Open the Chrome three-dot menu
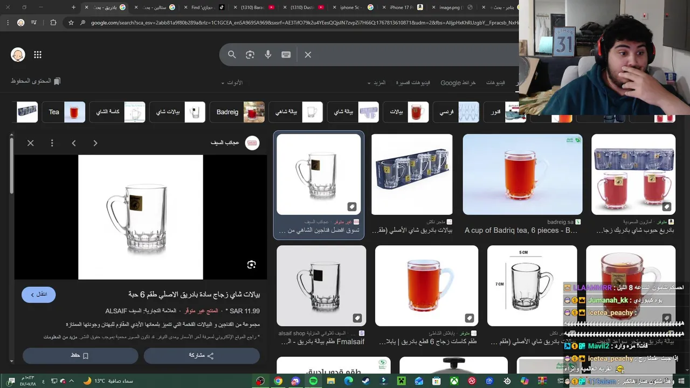The width and height of the screenshot is (690, 388). pos(8,23)
